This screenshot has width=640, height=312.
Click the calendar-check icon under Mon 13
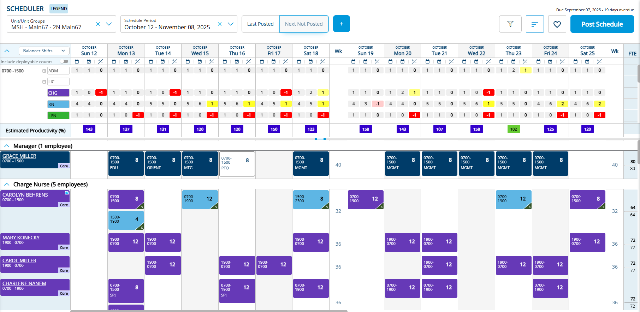pyautogui.click(x=126, y=61)
